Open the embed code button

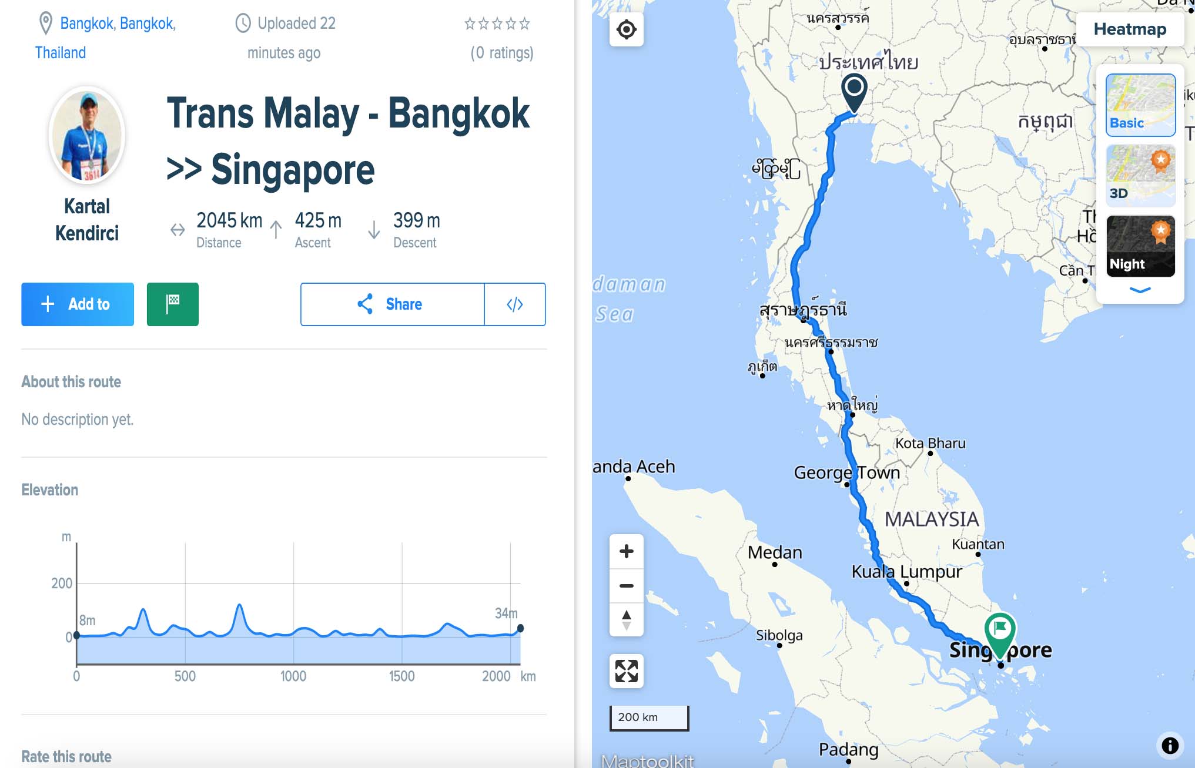(x=515, y=304)
